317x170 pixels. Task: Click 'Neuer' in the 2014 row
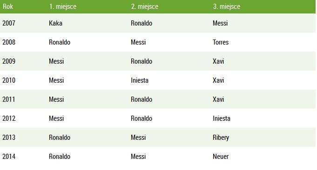[221, 157]
